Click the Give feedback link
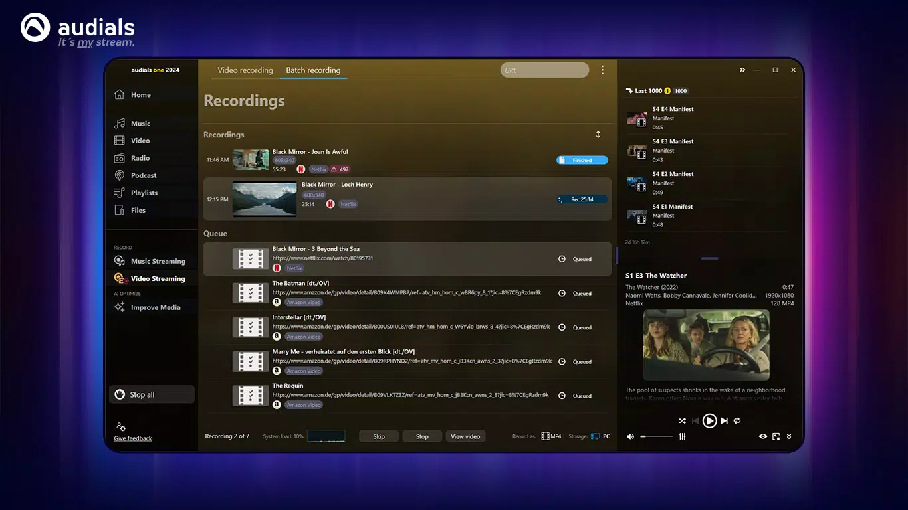908x510 pixels. (x=133, y=438)
